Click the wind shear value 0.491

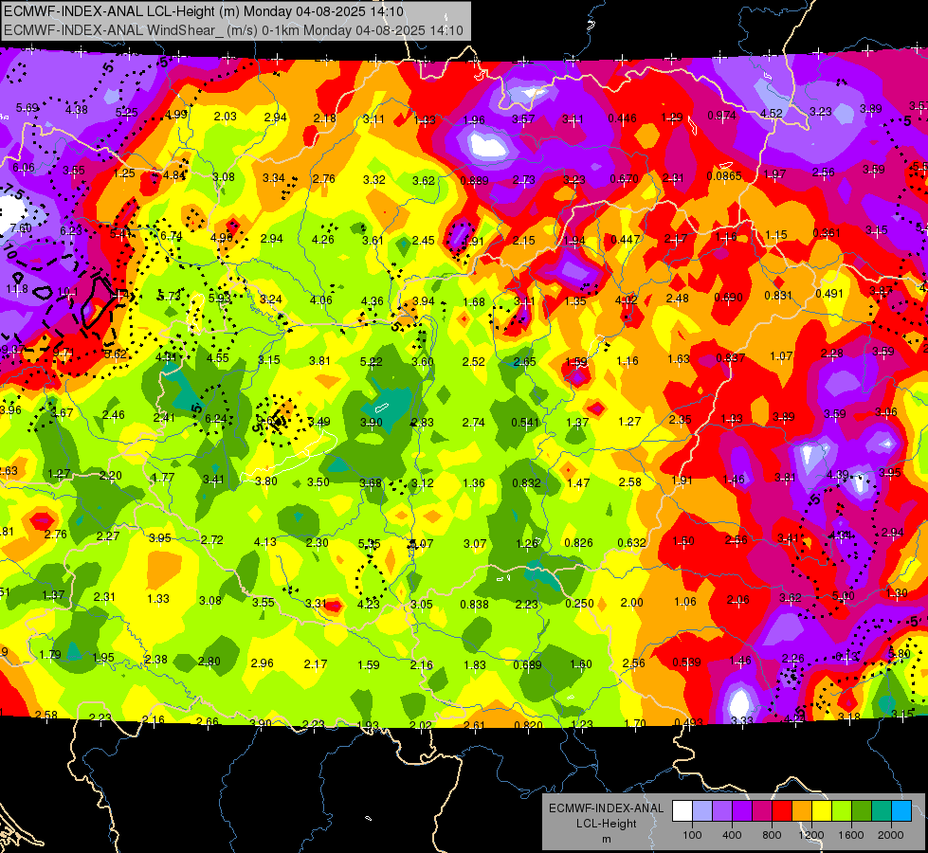(x=829, y=294)
